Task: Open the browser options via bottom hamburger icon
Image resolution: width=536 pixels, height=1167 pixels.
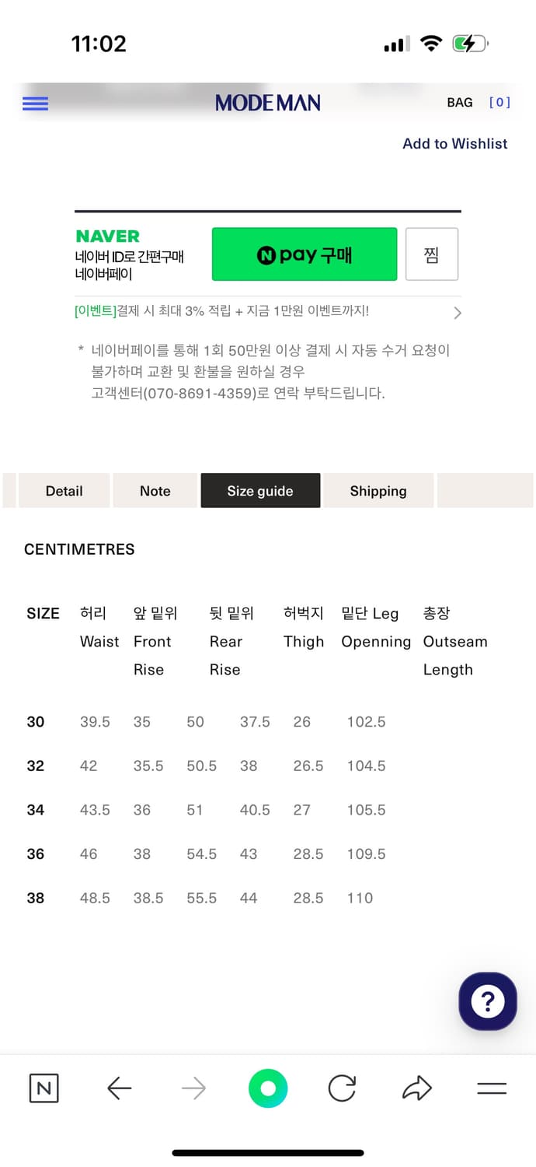Action: tap(491, 1088)
